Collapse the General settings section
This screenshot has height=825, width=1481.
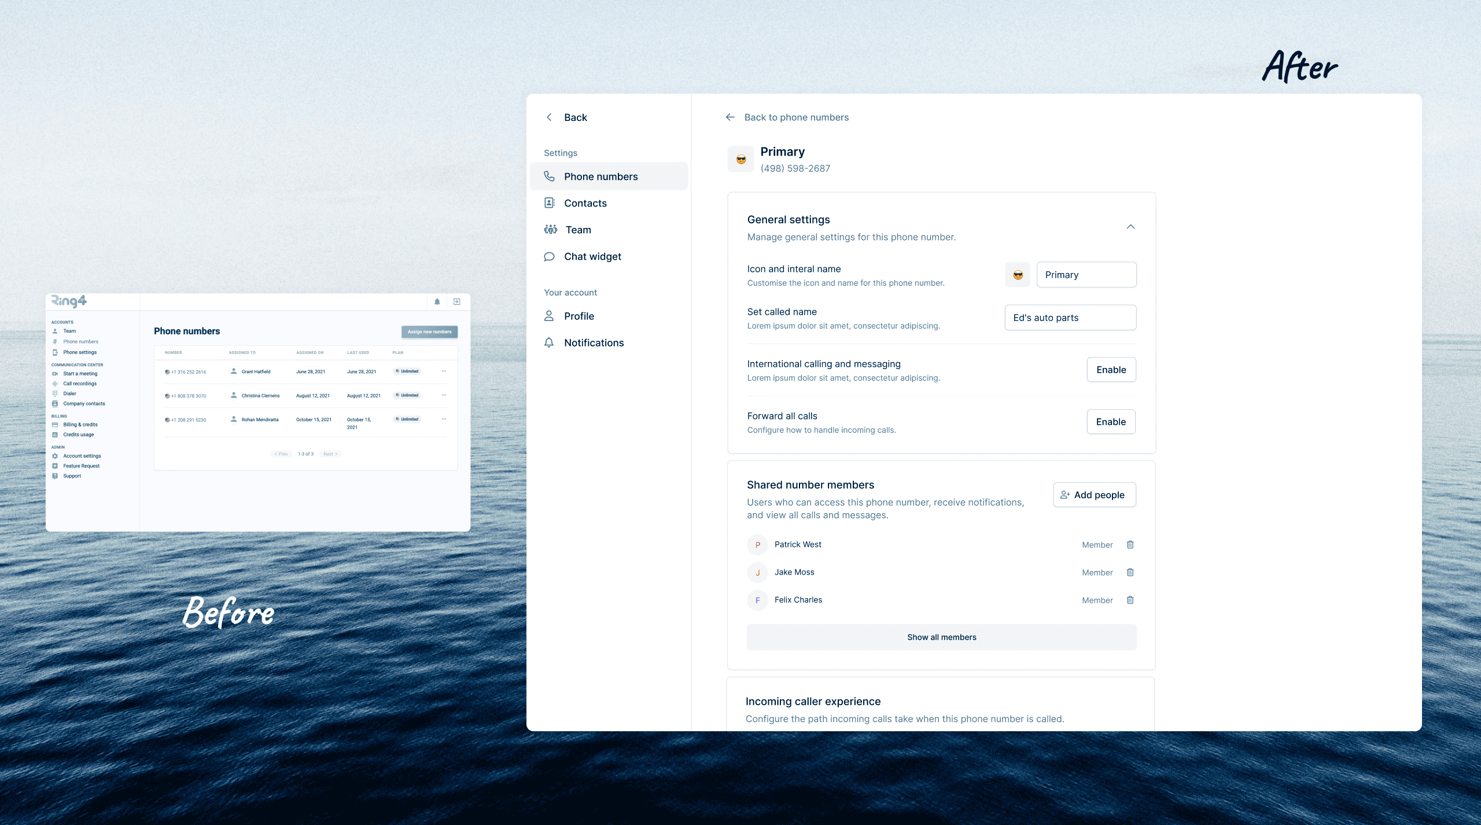point(1130,227)
